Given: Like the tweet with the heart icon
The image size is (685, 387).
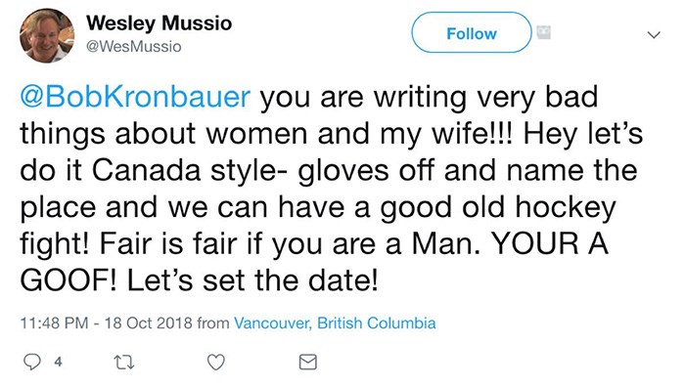Looking at the screenshot, I should tap(216, 363).
